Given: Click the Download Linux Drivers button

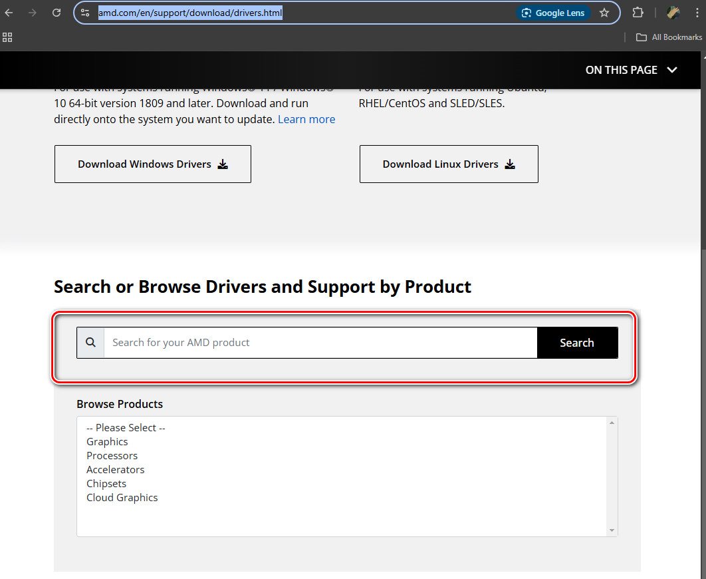Looking at the screenshot, I should pyautogui.click(x=449, y=164).
